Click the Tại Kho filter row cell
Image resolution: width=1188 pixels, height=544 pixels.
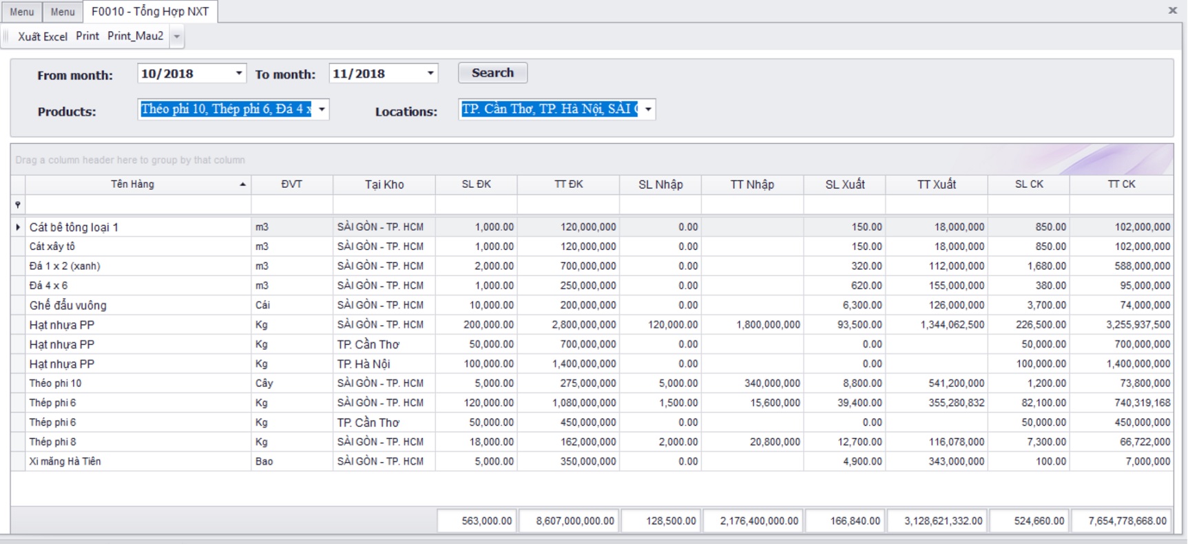tap(384, 205)
